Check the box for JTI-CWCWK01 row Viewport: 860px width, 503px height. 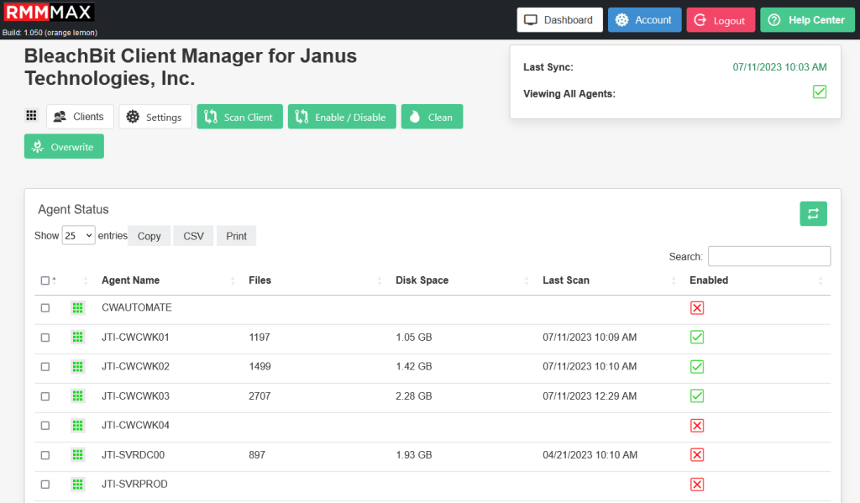[x=45, y=338]
